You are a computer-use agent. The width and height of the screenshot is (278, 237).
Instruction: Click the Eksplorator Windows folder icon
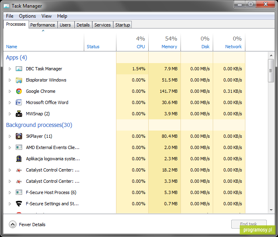coord(19,80)
